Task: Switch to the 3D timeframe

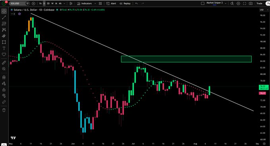Action: tap(48, 4)
